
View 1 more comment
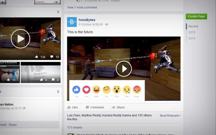coord(82,7)
